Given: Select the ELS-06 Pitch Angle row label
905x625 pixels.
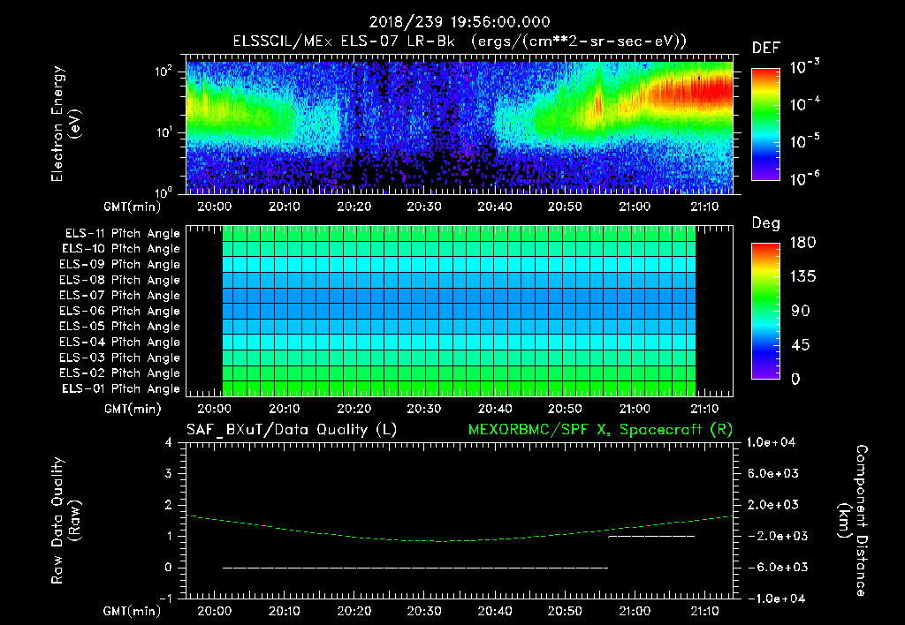Looking at the screenshot, I should (120, 311).
